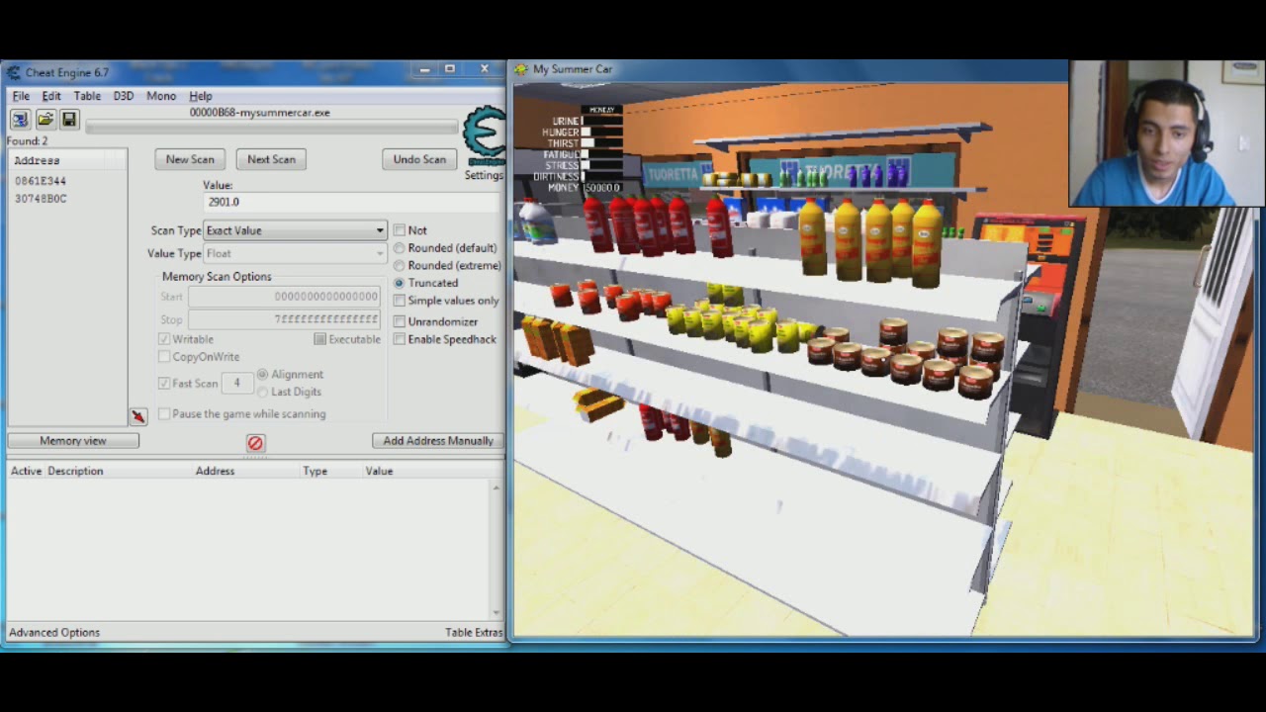Toggle Pause the game while scanning
1266x712 pixels.
pyautogui.click(x=164, y=414)
